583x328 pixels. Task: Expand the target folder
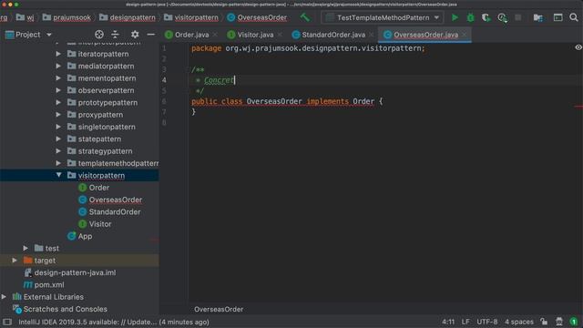15,261
